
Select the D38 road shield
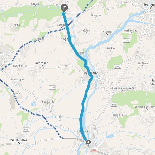point(26,129)
